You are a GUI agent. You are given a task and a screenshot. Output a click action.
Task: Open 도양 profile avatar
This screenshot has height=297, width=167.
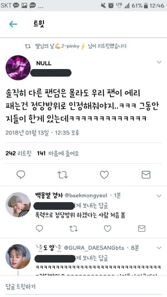click(18, 257)
